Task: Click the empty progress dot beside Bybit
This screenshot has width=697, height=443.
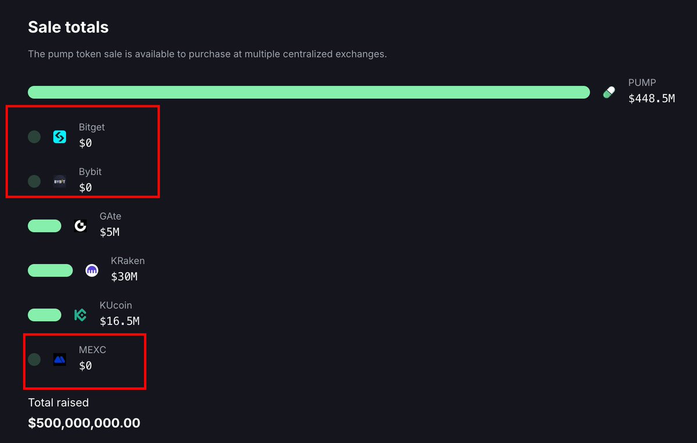Action: click(x=34, y=181)
